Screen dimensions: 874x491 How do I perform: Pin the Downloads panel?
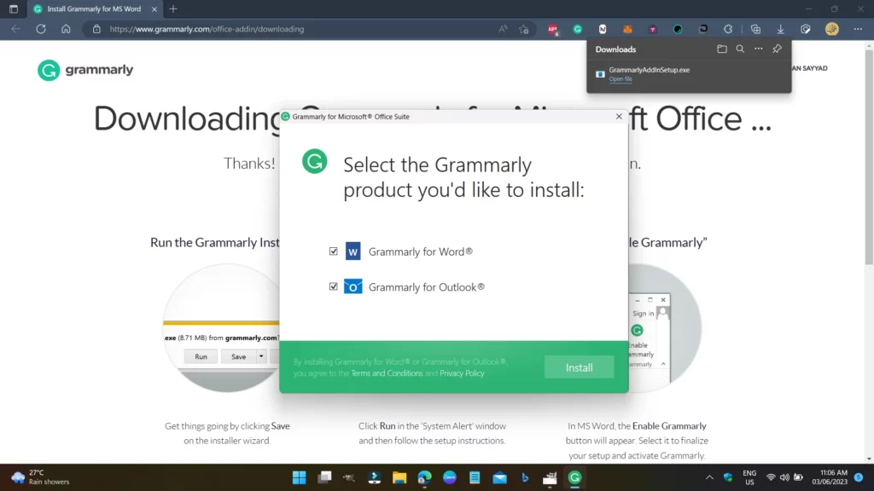pyautogui.click(x=777, y=49)
